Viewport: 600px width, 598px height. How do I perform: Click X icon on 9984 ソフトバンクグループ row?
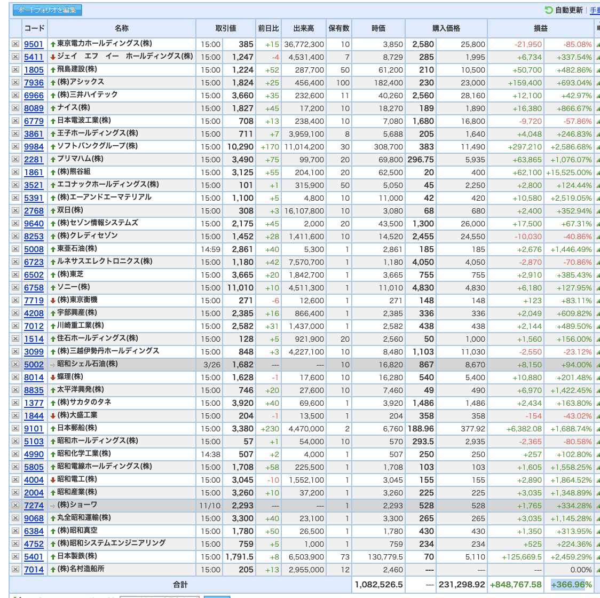15,147
